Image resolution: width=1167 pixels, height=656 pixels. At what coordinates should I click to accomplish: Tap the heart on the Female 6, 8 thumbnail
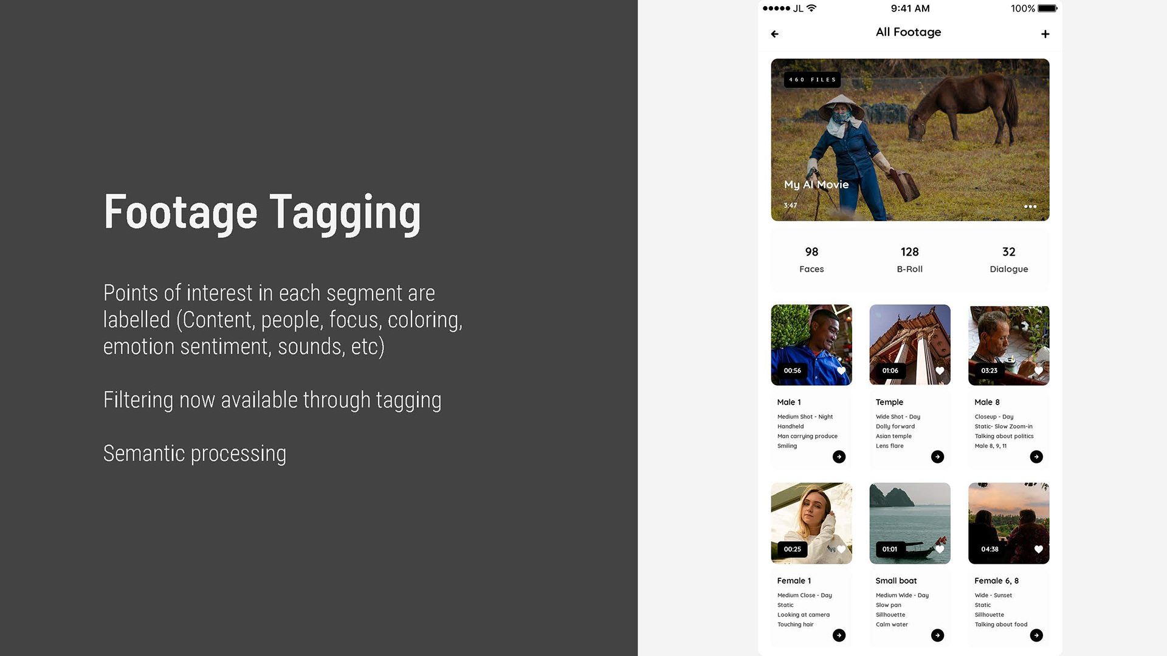pos(1038,549)
